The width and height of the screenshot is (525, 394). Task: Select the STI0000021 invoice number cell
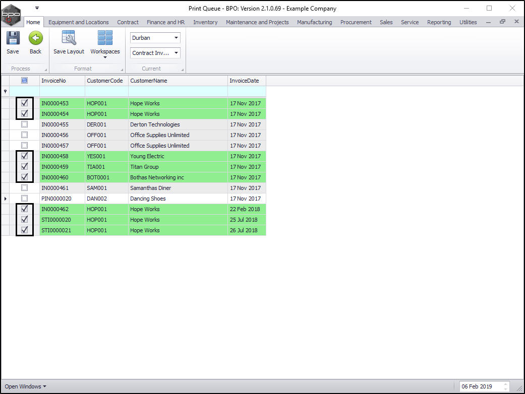62,230
